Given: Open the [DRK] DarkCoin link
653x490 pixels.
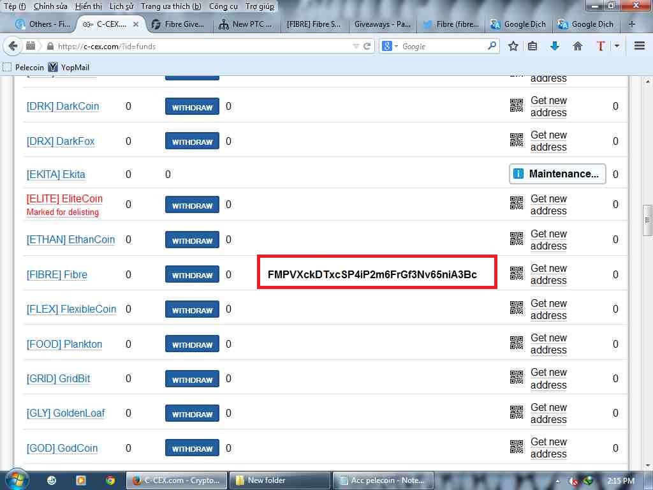Looking at the screenshot, I should click(x=63, y=107).
